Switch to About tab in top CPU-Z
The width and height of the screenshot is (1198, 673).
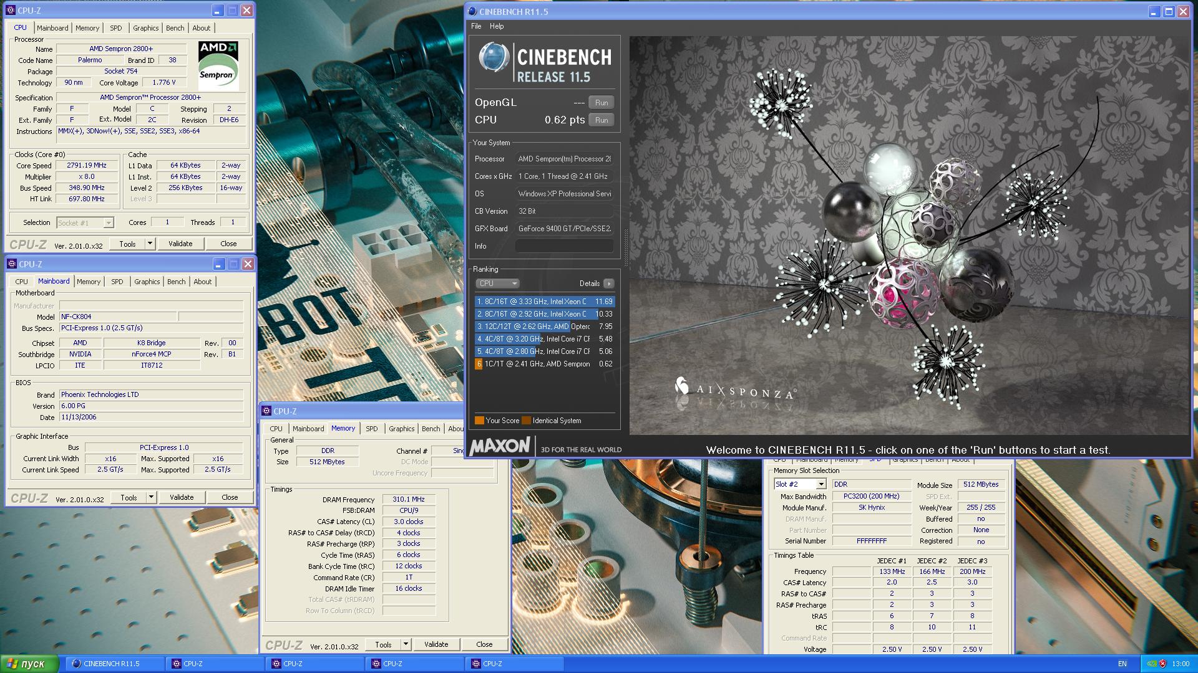point(201,28)
